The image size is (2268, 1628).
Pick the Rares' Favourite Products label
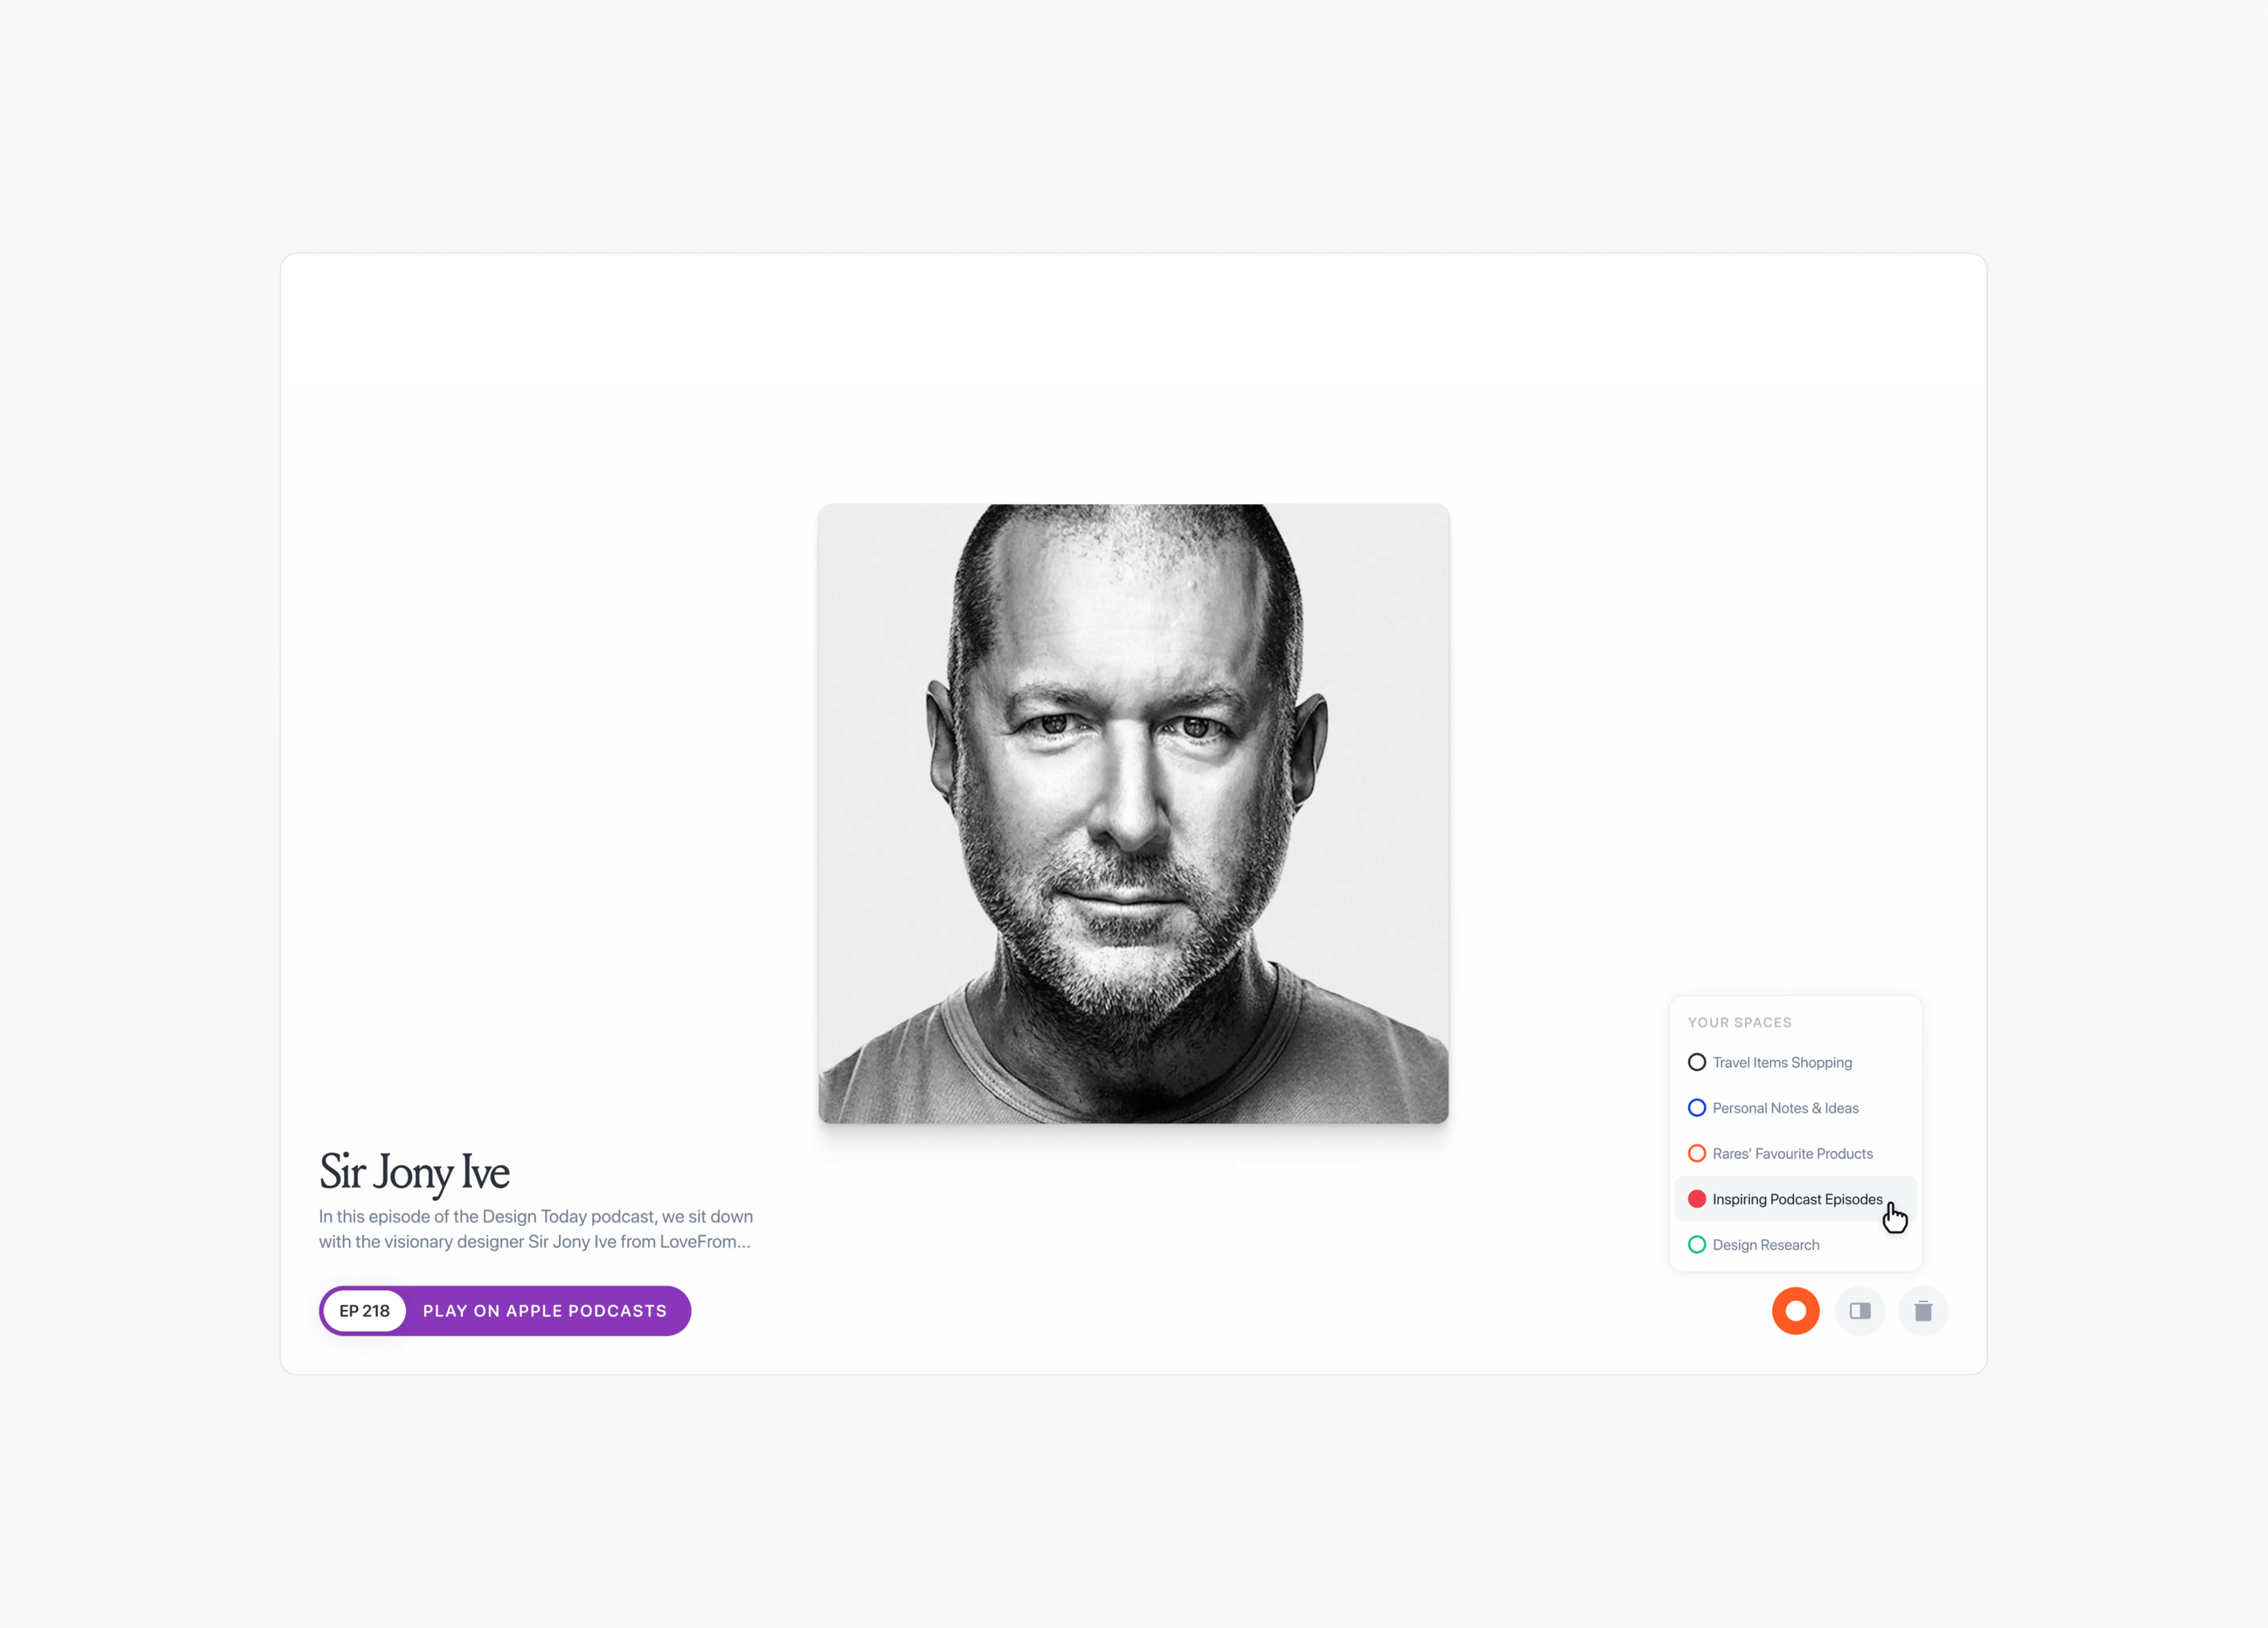(x=1792, y=1153)
